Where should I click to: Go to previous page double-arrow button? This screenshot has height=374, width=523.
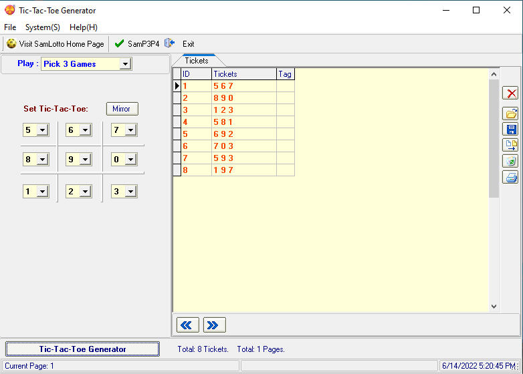[187, 325]
